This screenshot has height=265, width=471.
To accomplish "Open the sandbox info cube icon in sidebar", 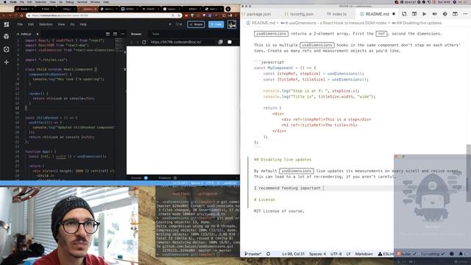I will pos(7,37).
